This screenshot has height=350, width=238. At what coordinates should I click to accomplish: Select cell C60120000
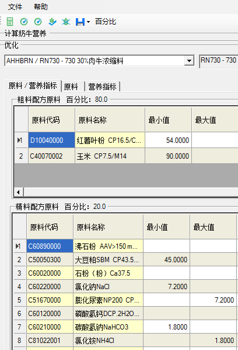tap(50, 313)
